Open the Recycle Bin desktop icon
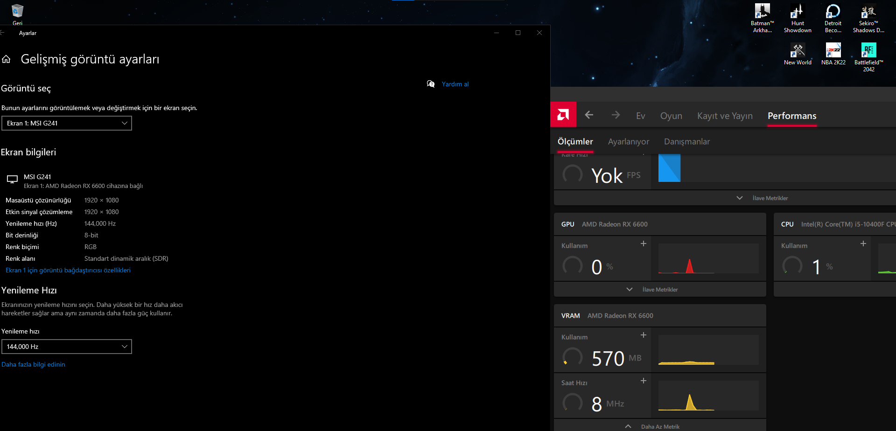This screenshot has width=896, height=431. [x=17, y=14]
